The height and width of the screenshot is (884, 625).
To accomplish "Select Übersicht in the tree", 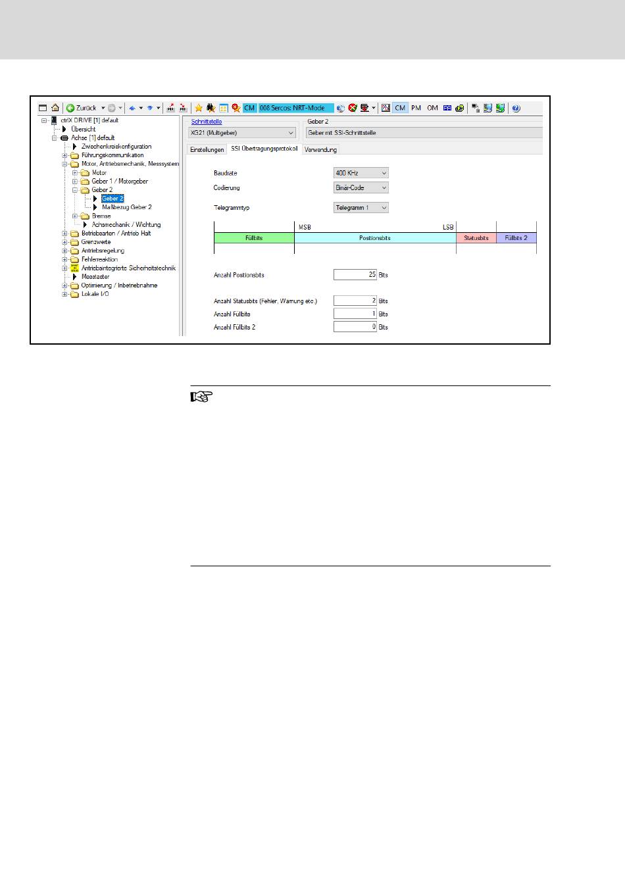I will [84, 130].
